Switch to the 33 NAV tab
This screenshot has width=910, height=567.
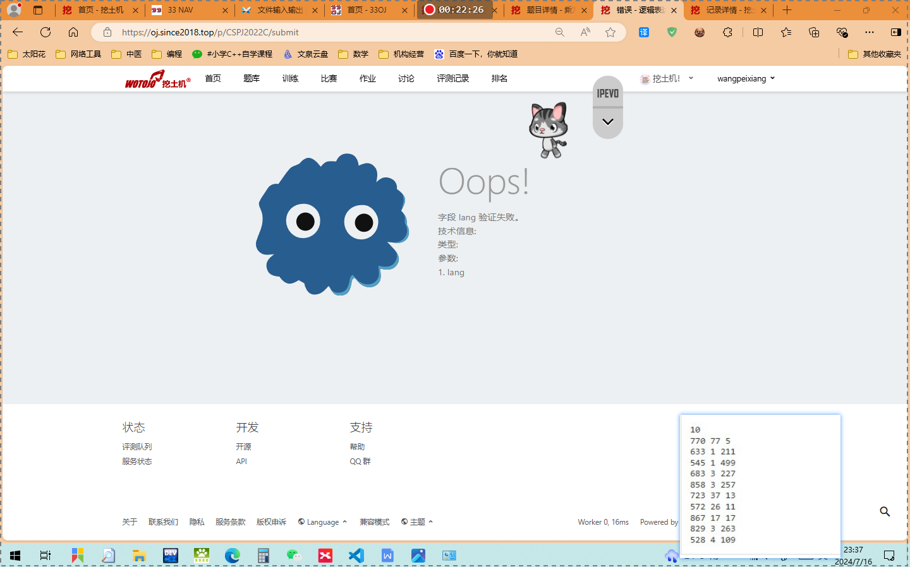pos(188,10)
